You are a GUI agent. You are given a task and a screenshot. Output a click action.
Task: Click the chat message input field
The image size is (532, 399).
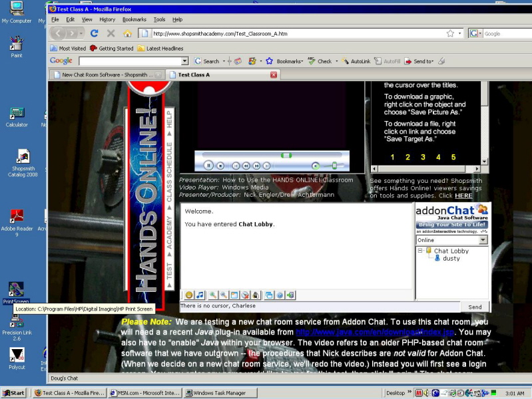pos(320,306)
